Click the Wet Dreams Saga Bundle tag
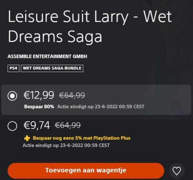 (x=52, y=68)
